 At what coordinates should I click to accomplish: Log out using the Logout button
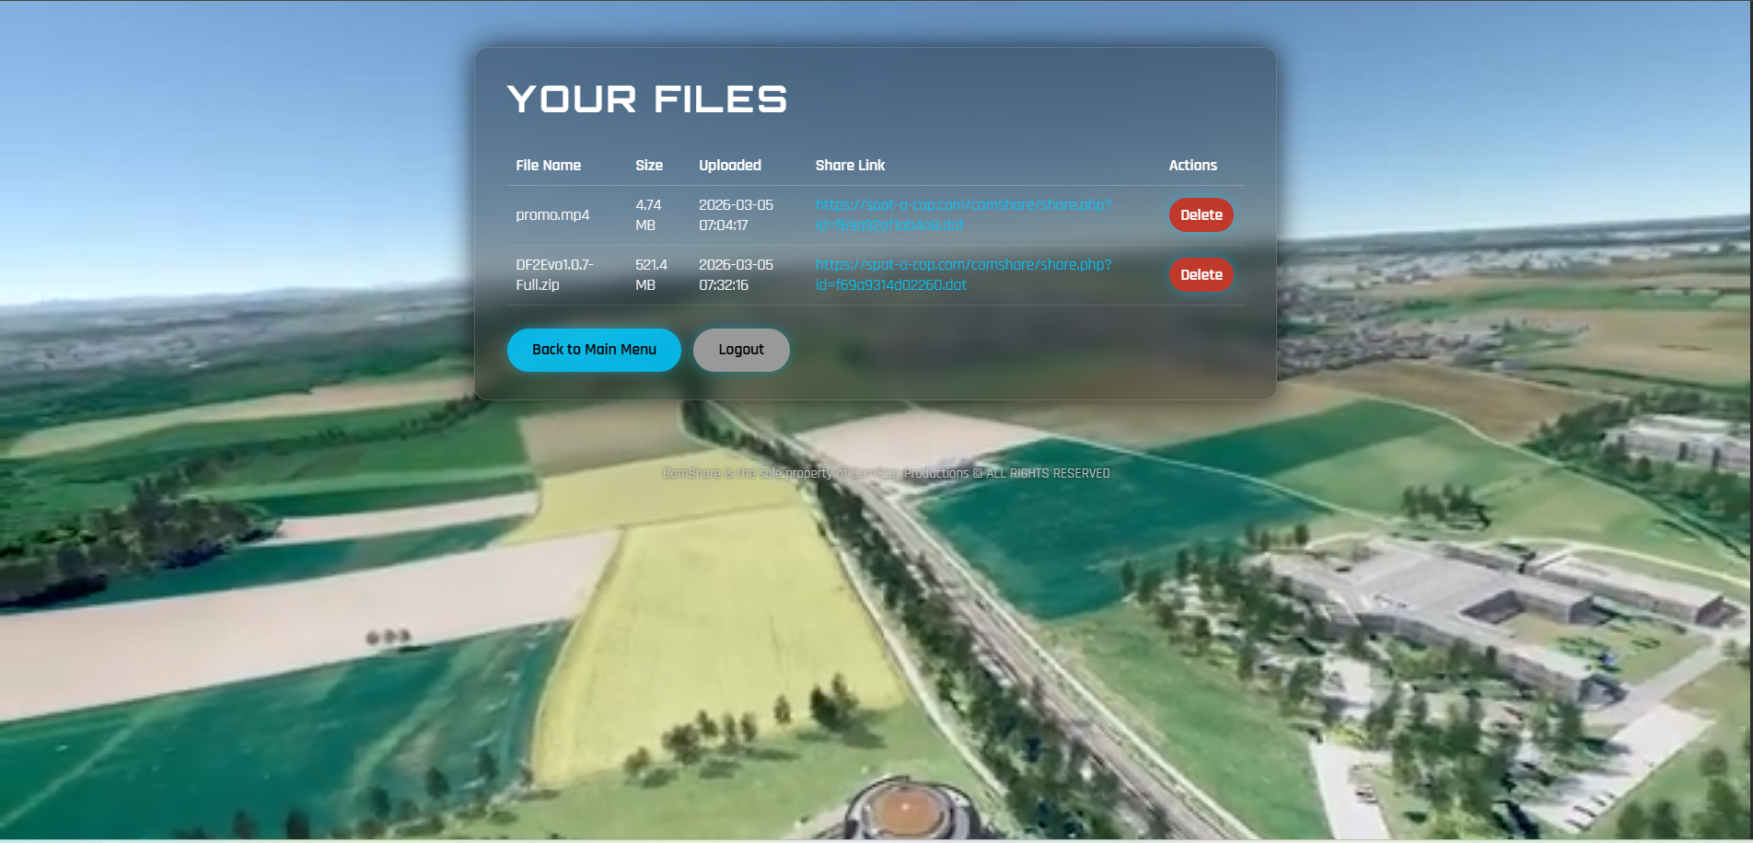point(740,350)
